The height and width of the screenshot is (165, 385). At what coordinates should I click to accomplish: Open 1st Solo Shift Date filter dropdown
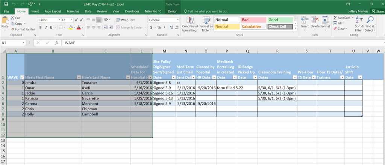360,77
